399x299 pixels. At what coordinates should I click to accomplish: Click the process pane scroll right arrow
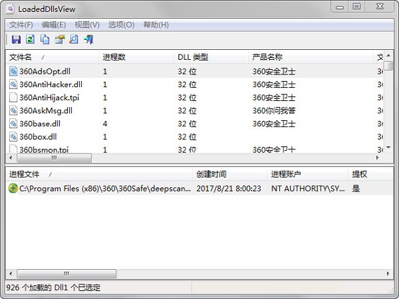(x=388, y=274)
